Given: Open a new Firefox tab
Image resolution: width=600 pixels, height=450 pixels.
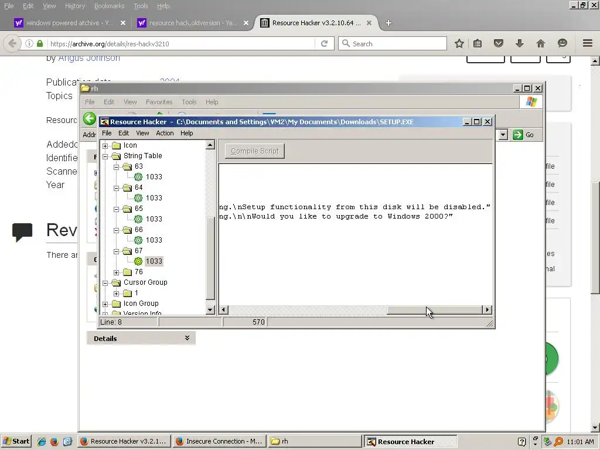Looking at the screenshot, I should (x=388, y=23).
